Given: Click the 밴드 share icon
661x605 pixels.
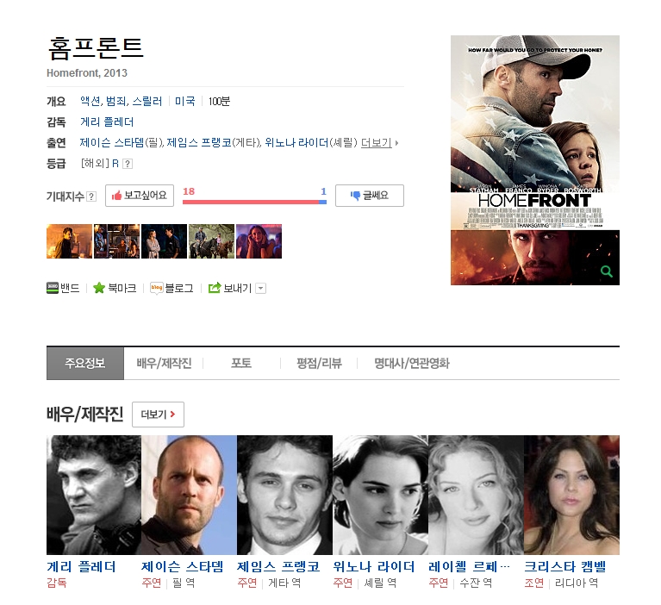Looking at the screenshot, I should click(53, 288).
